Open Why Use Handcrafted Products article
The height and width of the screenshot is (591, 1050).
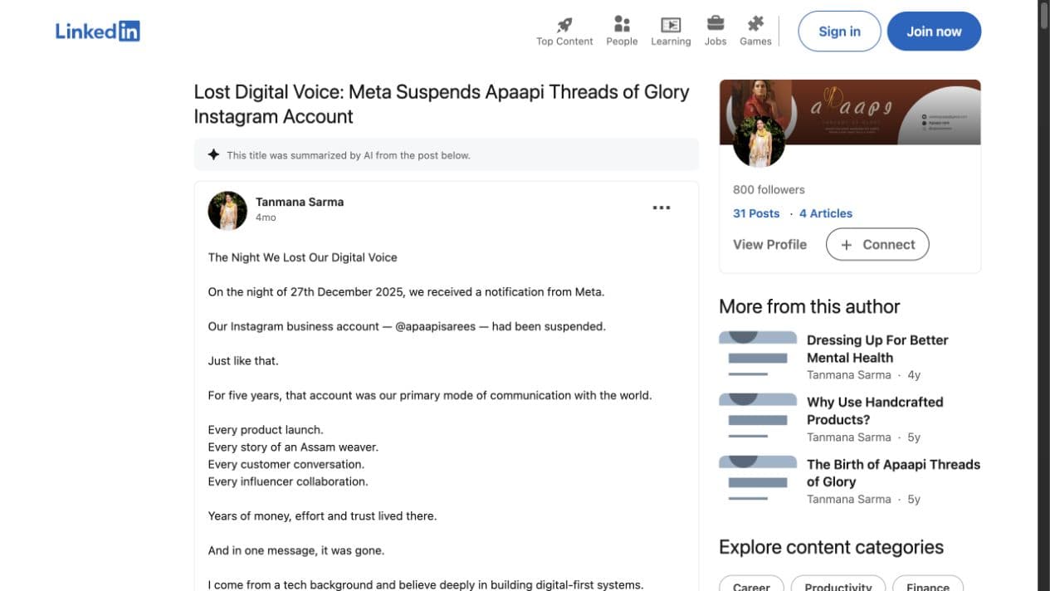click(x=875, y=411)
